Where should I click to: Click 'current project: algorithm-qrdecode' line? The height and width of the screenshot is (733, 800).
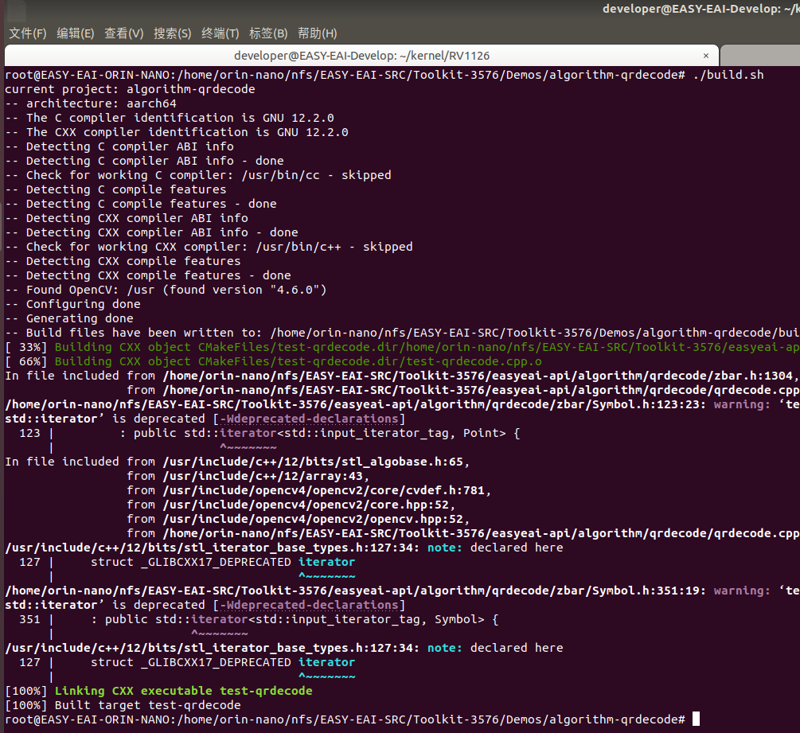coord(130,89)
